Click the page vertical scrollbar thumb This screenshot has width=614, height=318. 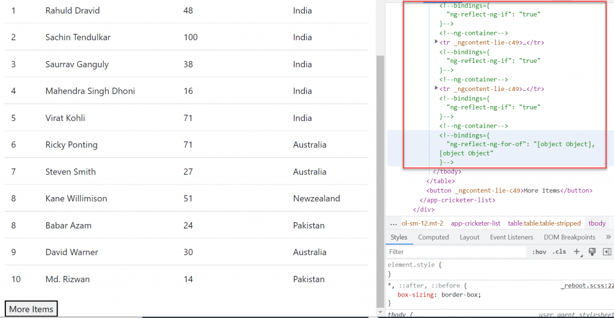click(380, 181)
